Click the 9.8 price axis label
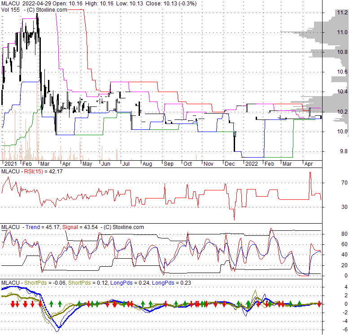Screen dimensions: 349x335 [344, 151]
